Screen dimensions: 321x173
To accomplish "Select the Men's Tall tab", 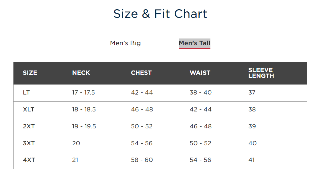I will (194, 43).
